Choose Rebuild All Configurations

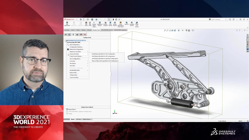78,49
